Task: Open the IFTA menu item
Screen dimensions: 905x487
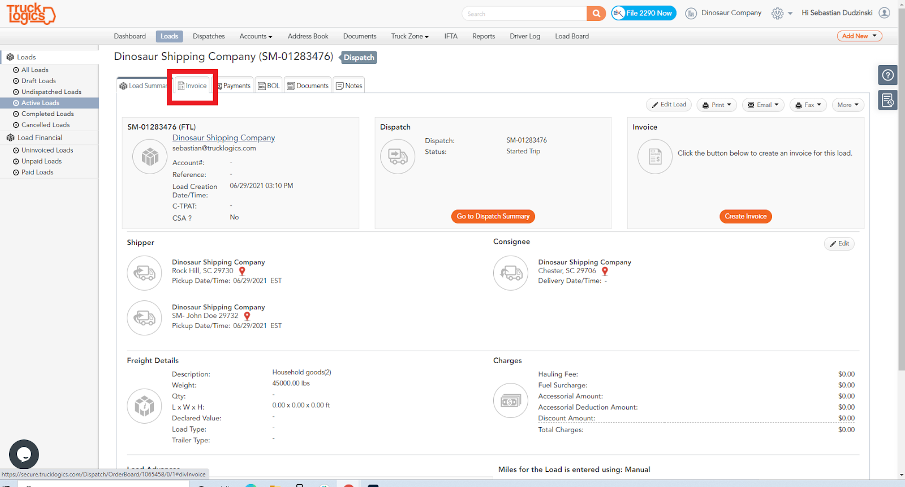Action: pyautogui.click(x=451, y=36)
